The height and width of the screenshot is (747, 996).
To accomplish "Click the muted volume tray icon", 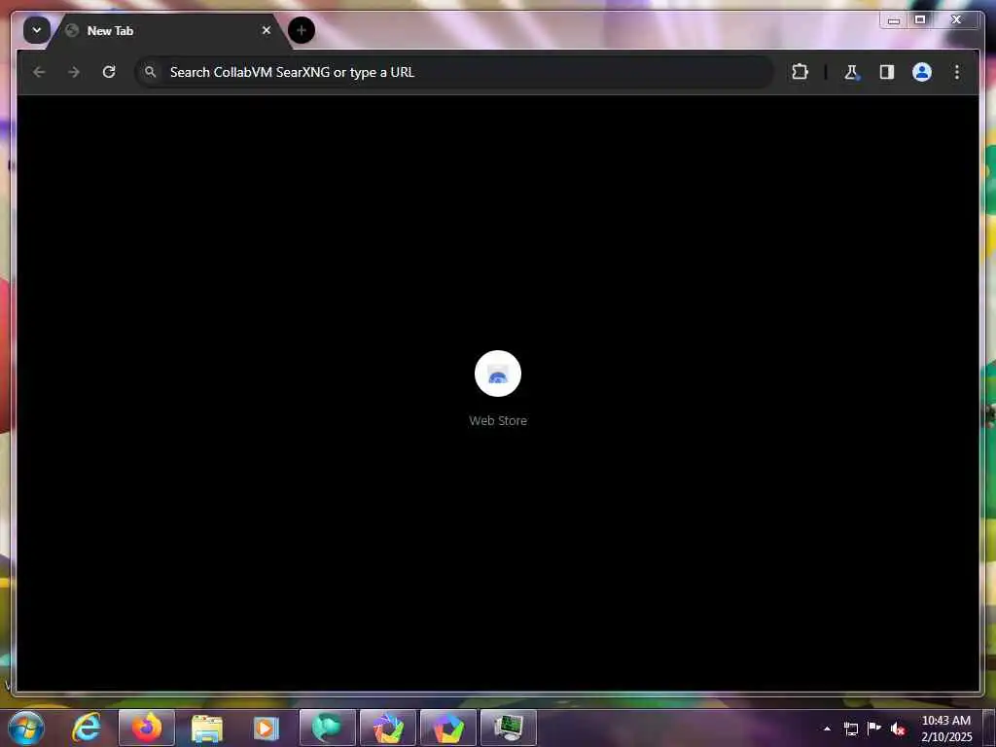I will click(x=898, y=729).
